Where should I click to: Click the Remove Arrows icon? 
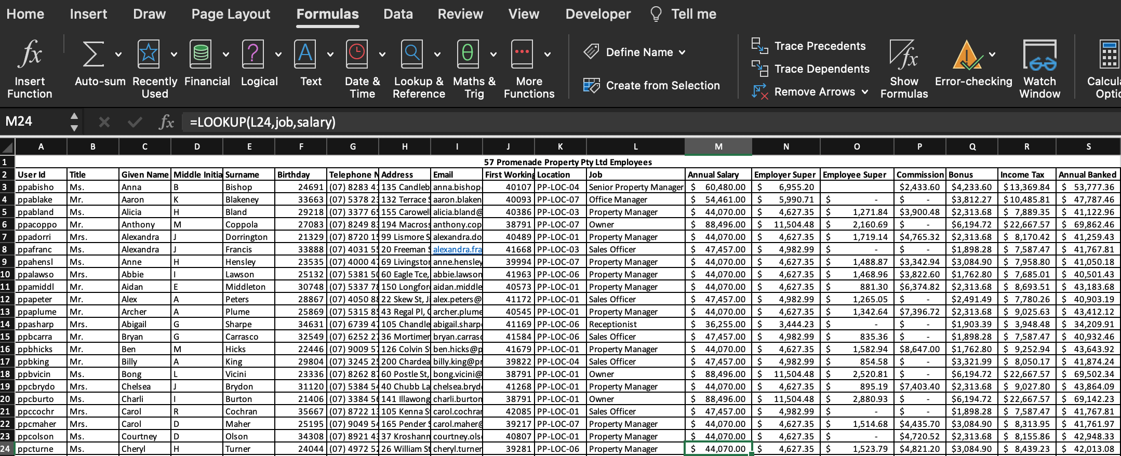(759, 92)
